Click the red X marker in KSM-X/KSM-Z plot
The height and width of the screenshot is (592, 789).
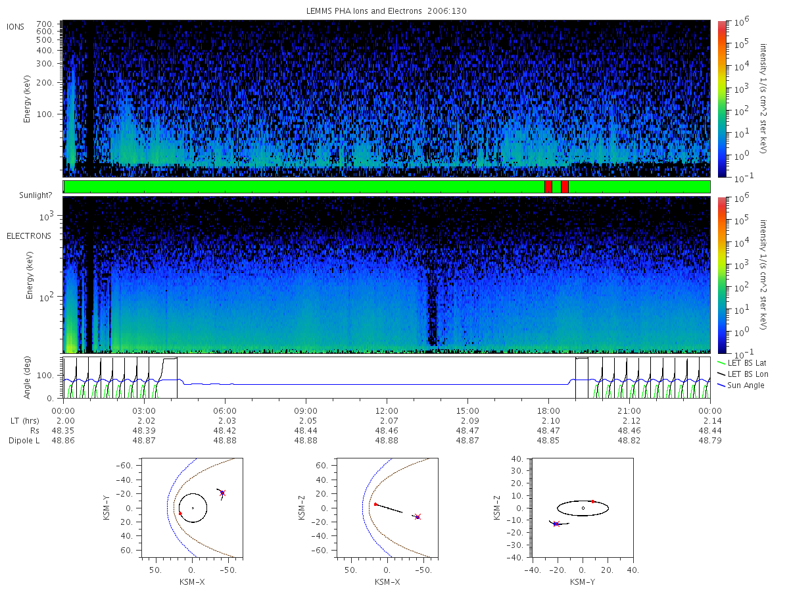tap(418, 517)
